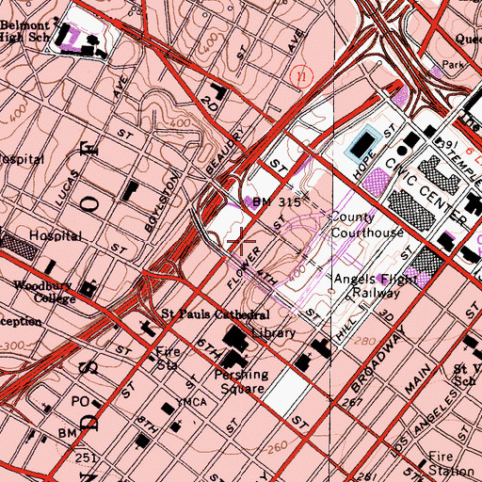The width and height of the screenshot is (482, 482).
Task: Click the 4TH street label
Action: coord(266,277)
